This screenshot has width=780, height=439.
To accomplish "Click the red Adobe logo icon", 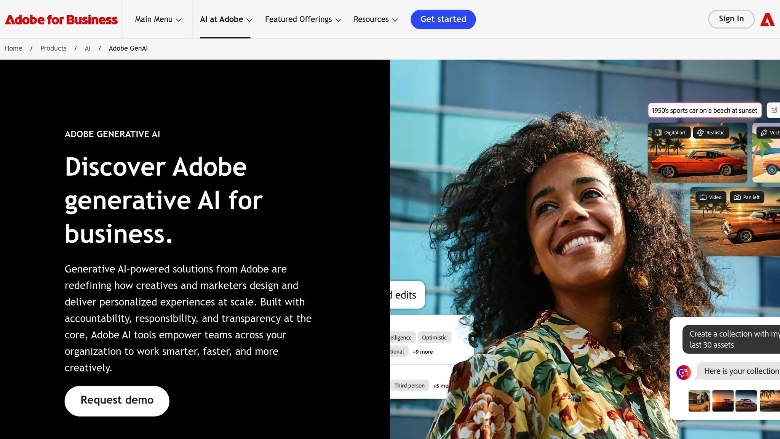I will pyautogui.click(x=767, y=19).
